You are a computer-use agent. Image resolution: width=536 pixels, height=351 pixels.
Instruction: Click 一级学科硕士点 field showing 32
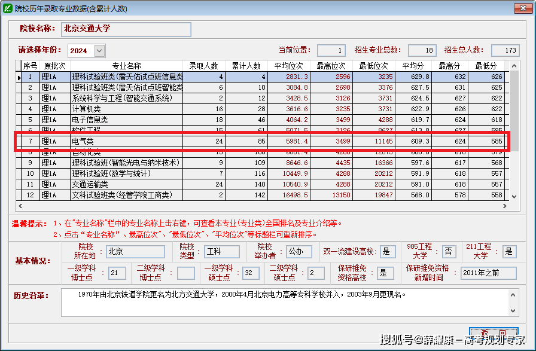[251, 273]
